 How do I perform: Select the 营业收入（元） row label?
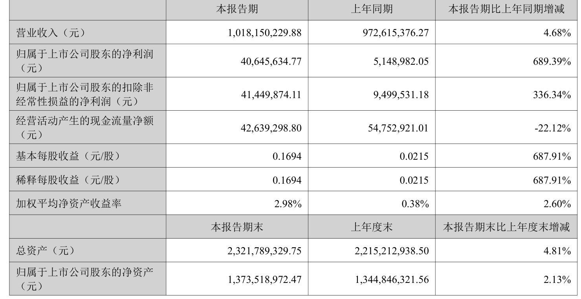(50, 33)
